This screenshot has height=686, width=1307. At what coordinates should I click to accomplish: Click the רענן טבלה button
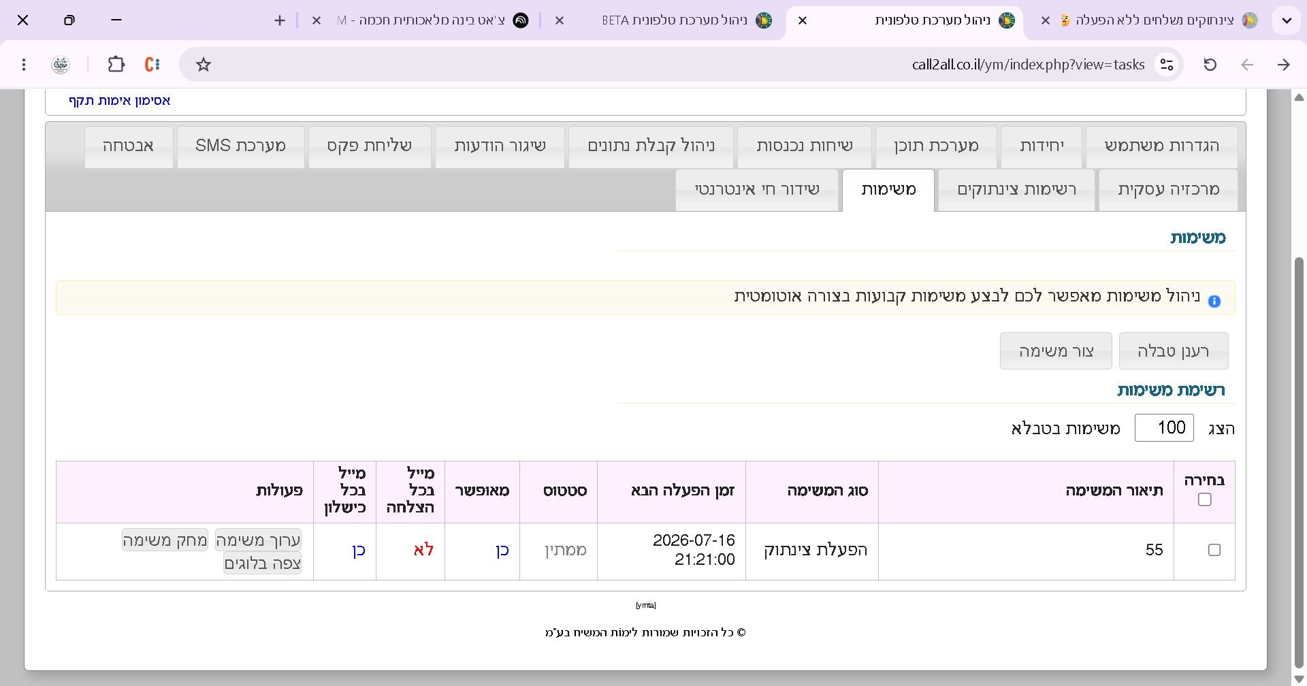point(1174,351)
